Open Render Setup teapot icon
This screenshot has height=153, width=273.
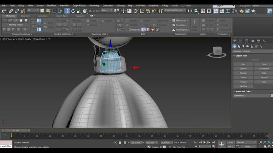tap(241, 11)
